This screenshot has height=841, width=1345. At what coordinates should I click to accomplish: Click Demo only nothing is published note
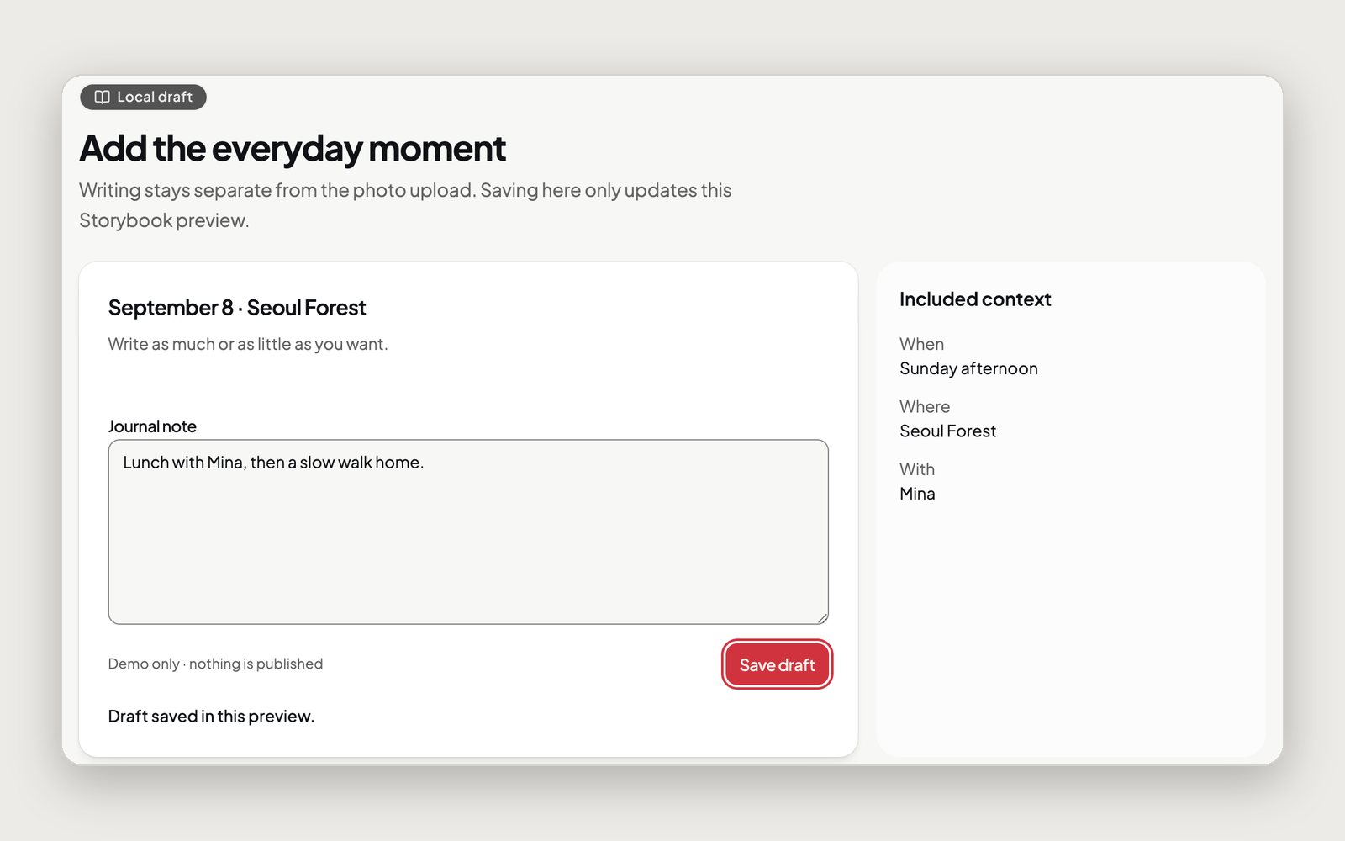pyautogui.click(x=215, y=664)
